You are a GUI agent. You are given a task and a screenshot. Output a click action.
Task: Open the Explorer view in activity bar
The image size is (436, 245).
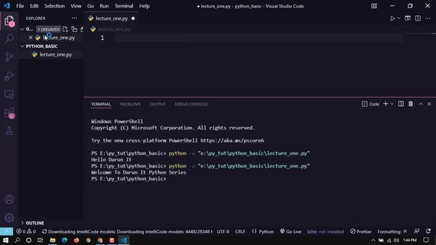click(x=9, y=21)
